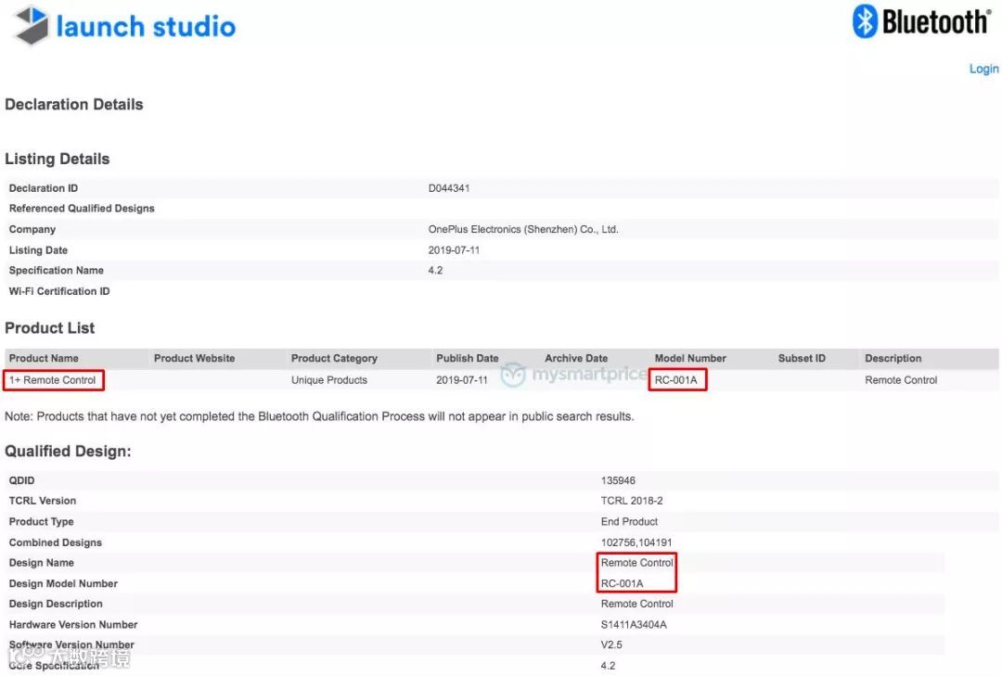Click the Description column header

[x=893, y=358]
